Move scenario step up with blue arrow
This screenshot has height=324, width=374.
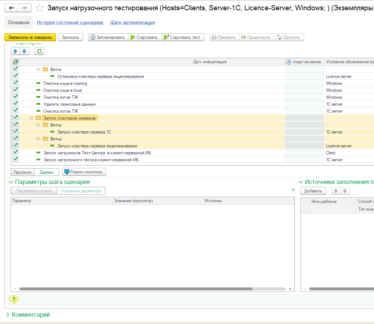click(15, 51)
